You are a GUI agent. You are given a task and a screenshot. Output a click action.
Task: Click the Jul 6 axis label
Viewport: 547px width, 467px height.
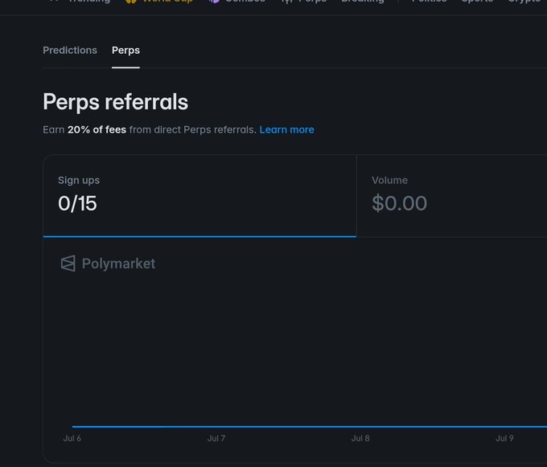click(x=72, y=438)
